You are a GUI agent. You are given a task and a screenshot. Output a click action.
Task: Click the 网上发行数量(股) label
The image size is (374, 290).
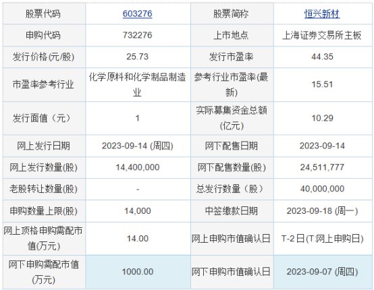(x=43, y=167)
